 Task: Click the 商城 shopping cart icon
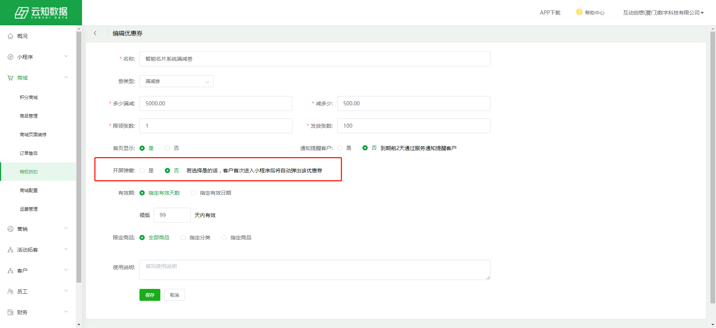(x=10, y=78)
